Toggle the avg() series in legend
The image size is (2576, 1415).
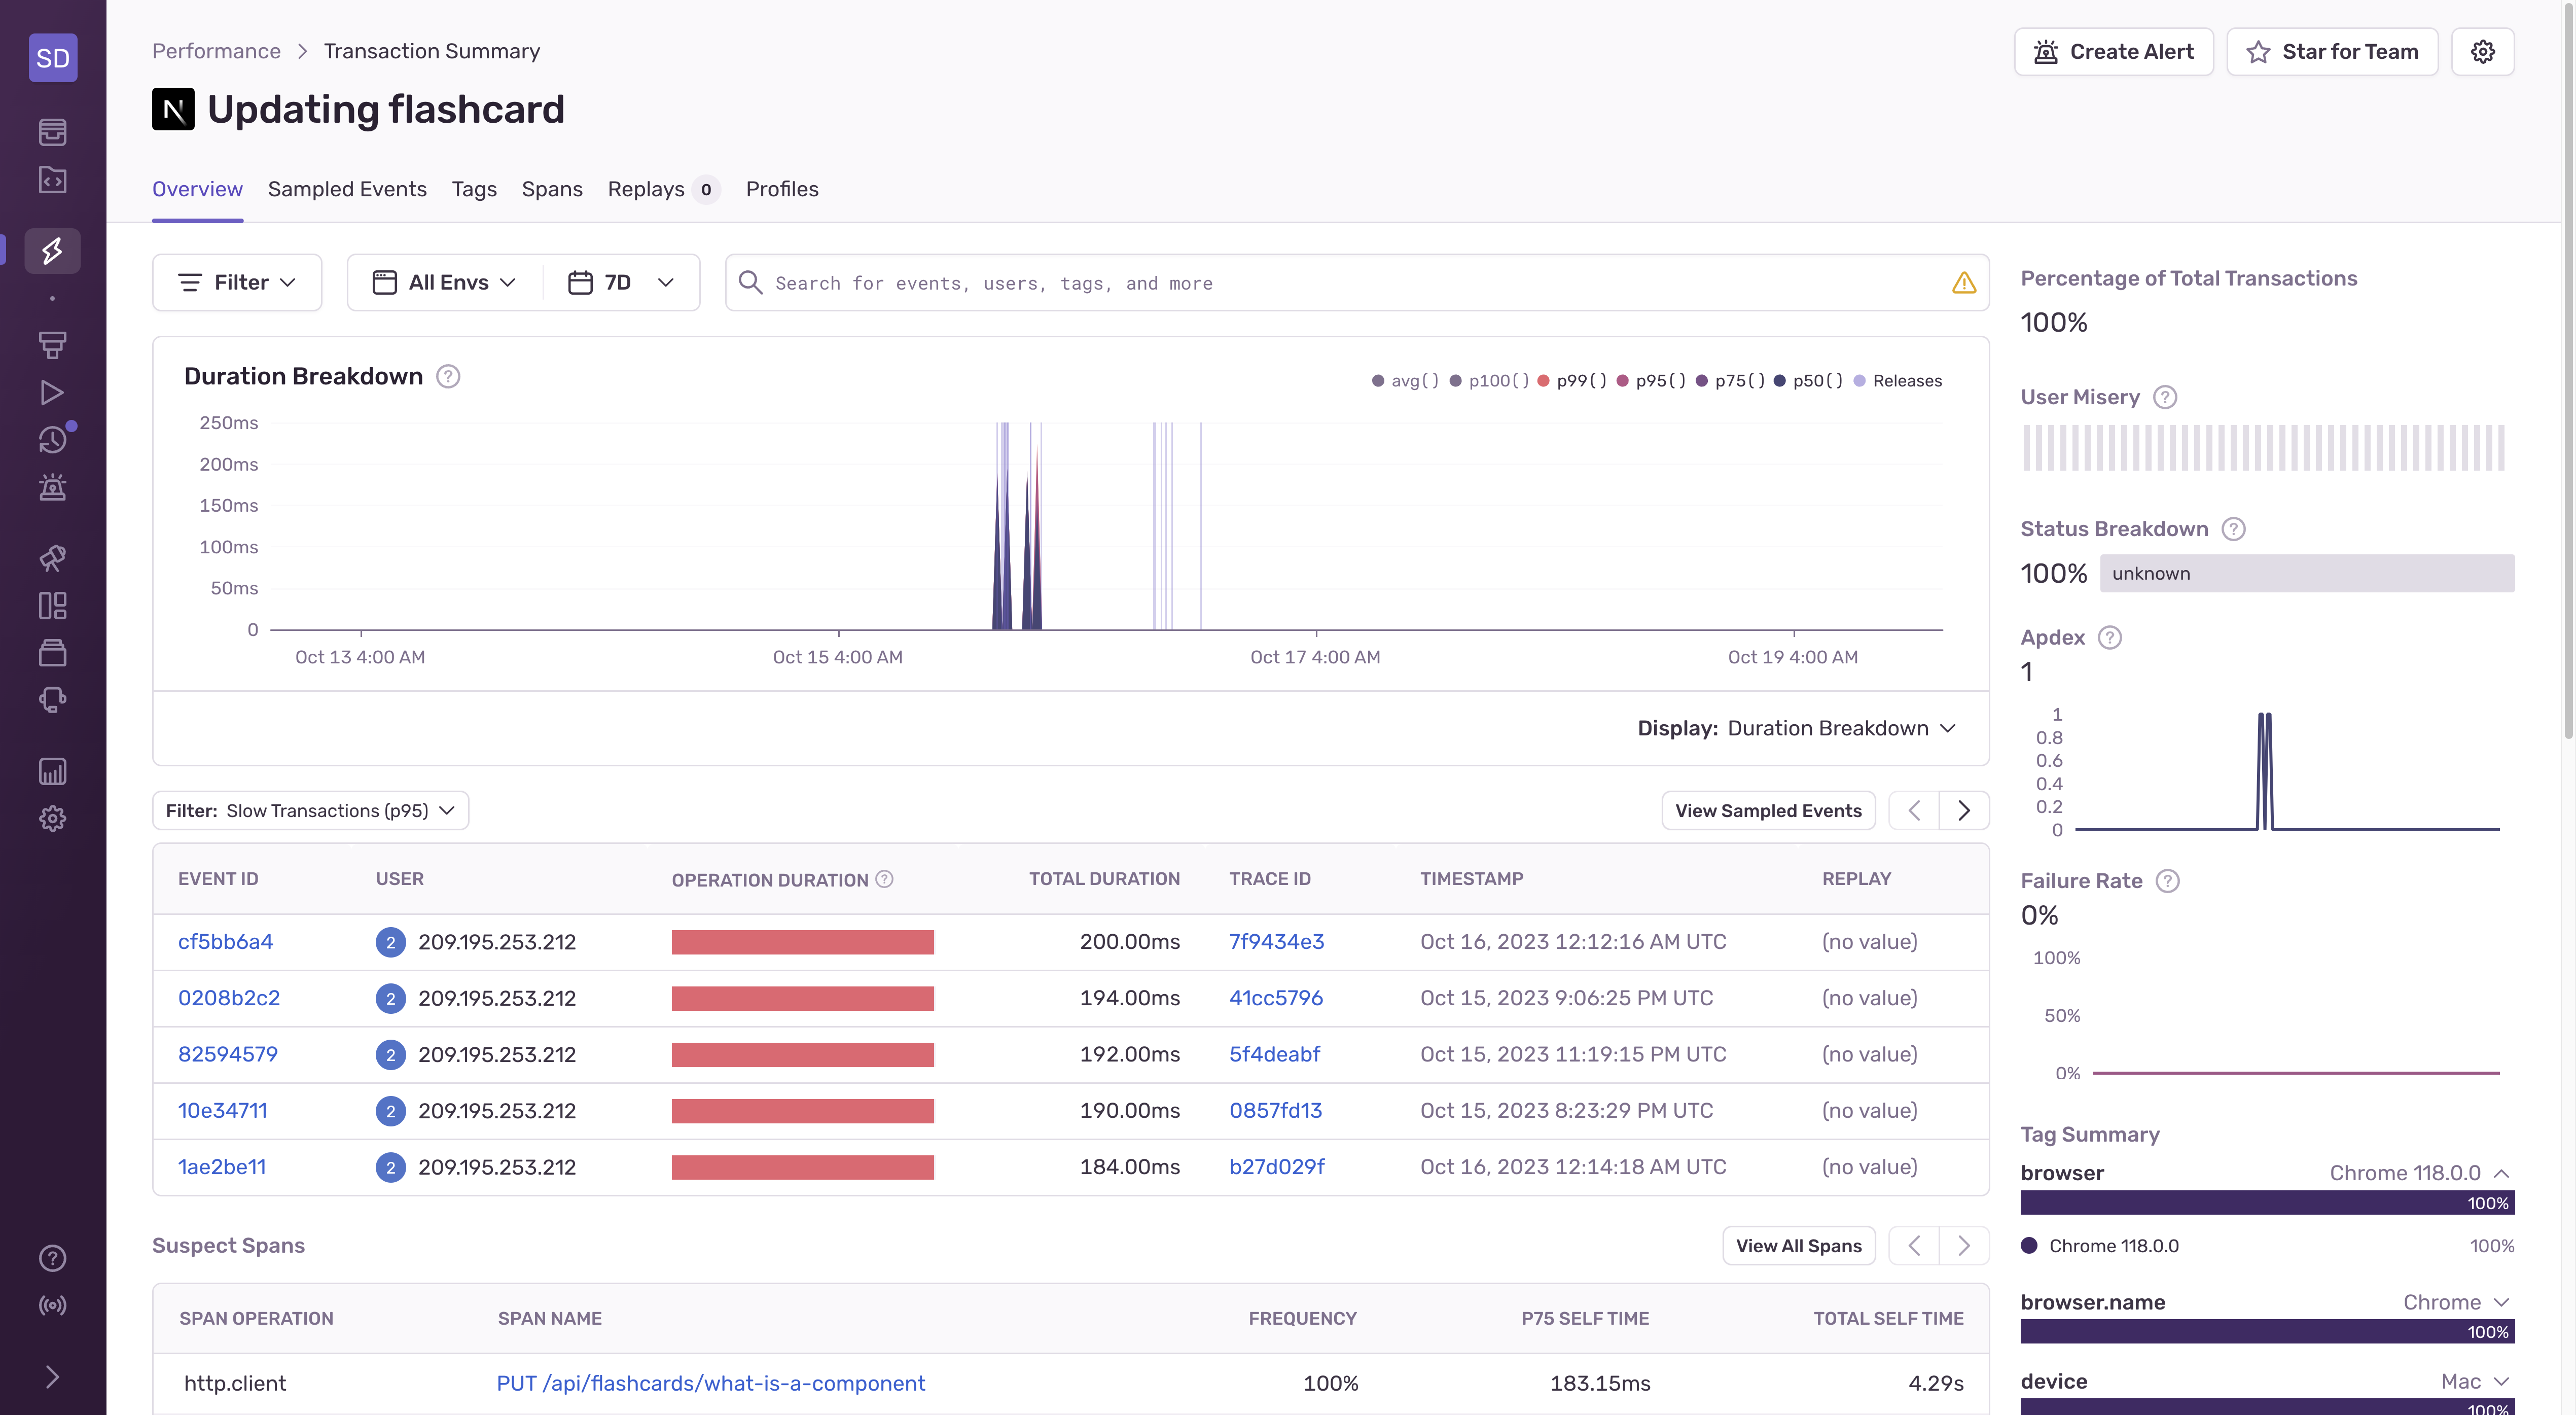coord(1405,381)
